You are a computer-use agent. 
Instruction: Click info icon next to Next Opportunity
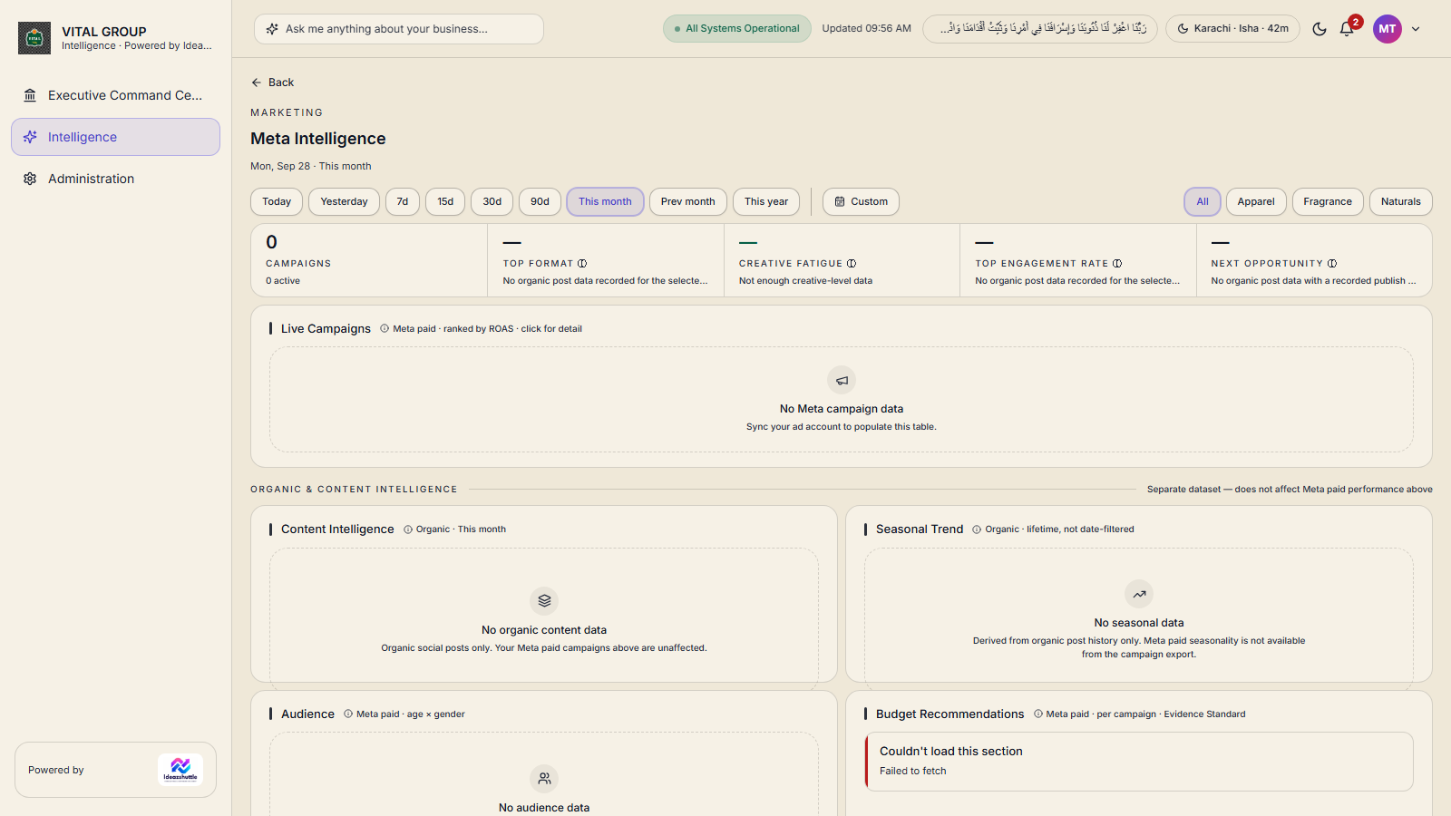(x=1332, y=264)
